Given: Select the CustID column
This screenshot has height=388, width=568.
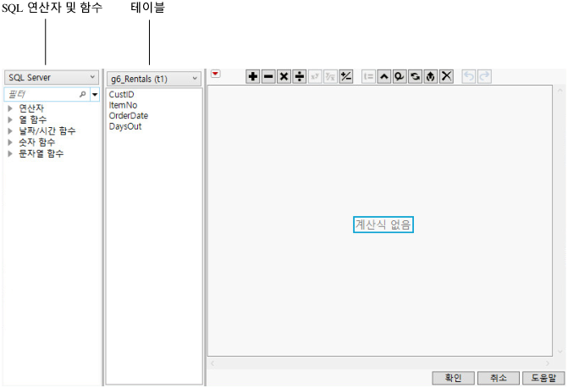Looking at the screenshot, I should pos(121,95).
